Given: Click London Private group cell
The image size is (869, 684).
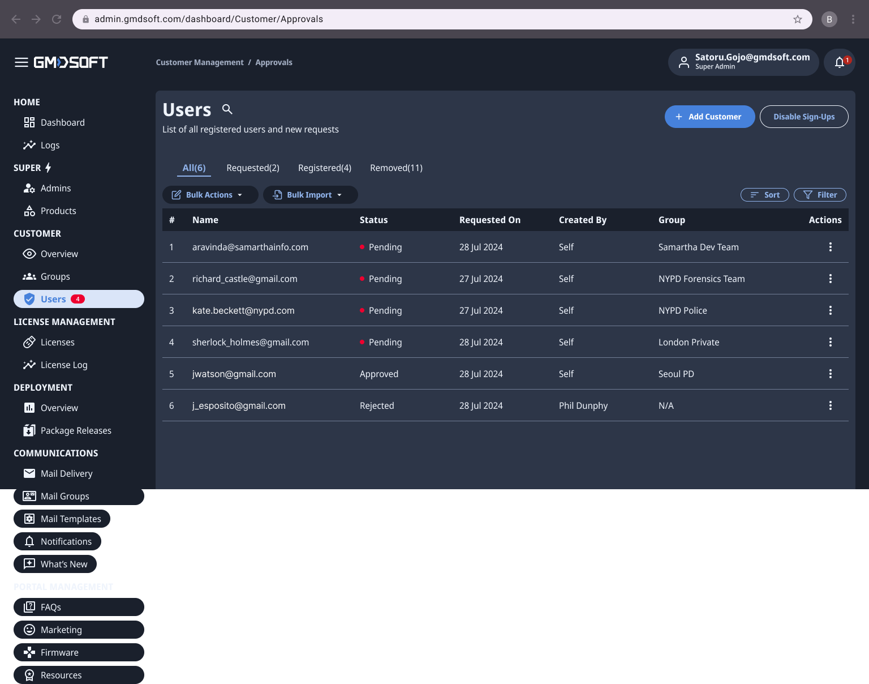Looking at the screenshot, I should [x=689, y=342].
